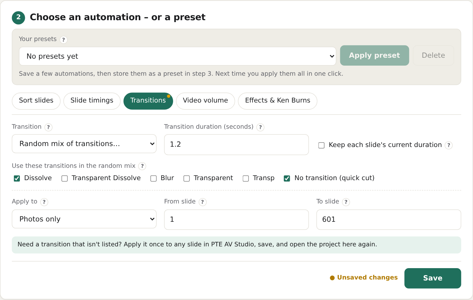Uncheck the Dissolve transition
This screenshot has width=473, height=300.
point(17,179)
